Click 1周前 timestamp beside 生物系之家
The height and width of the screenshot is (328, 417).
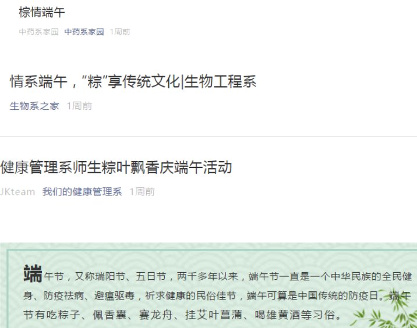click(x=79, y=106)
